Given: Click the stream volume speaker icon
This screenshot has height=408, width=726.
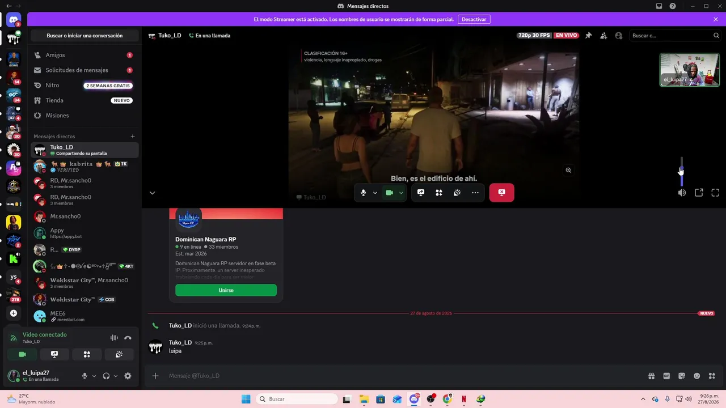Looking at the screenshot, I should [x=682, y=193].
